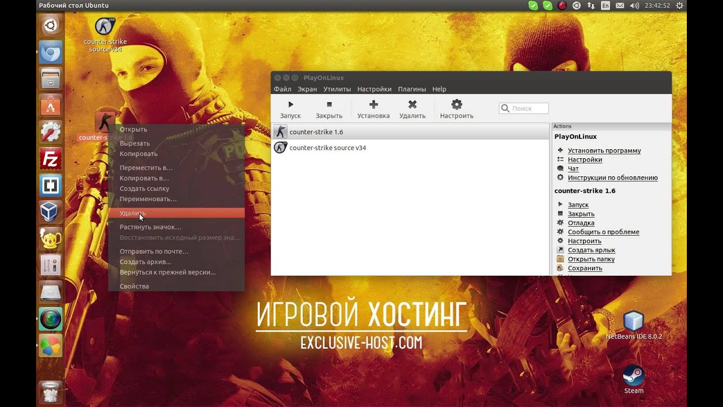Open the Trash in the dock

[x=51, y=392]
